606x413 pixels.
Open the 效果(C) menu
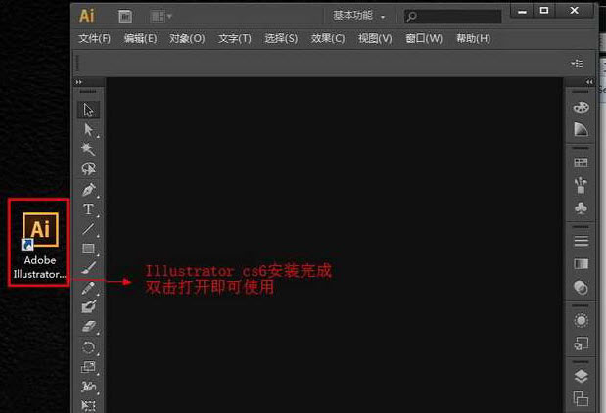click(x=328, y=38)
